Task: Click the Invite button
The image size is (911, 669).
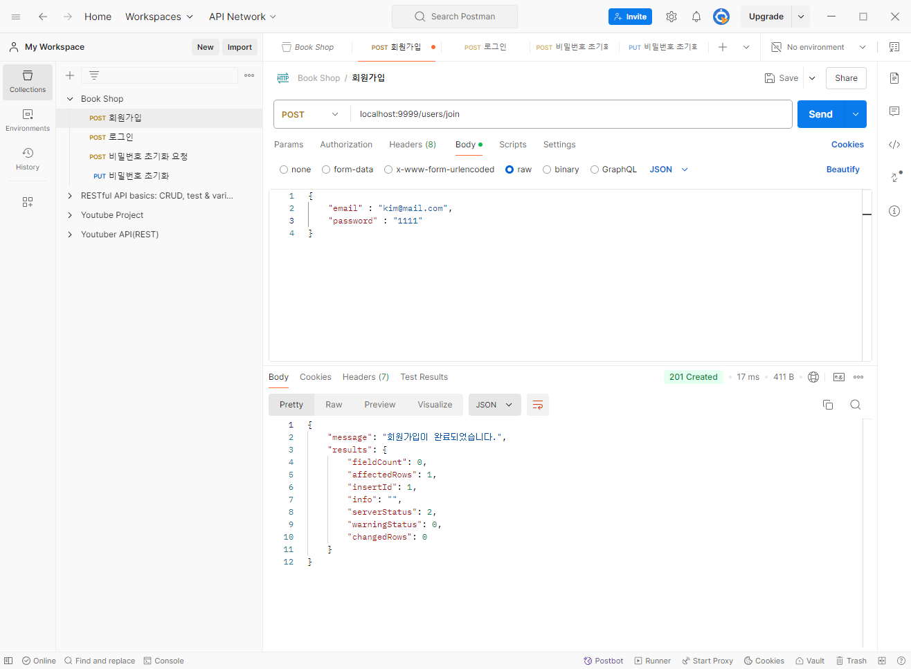Action: [630, 17]
